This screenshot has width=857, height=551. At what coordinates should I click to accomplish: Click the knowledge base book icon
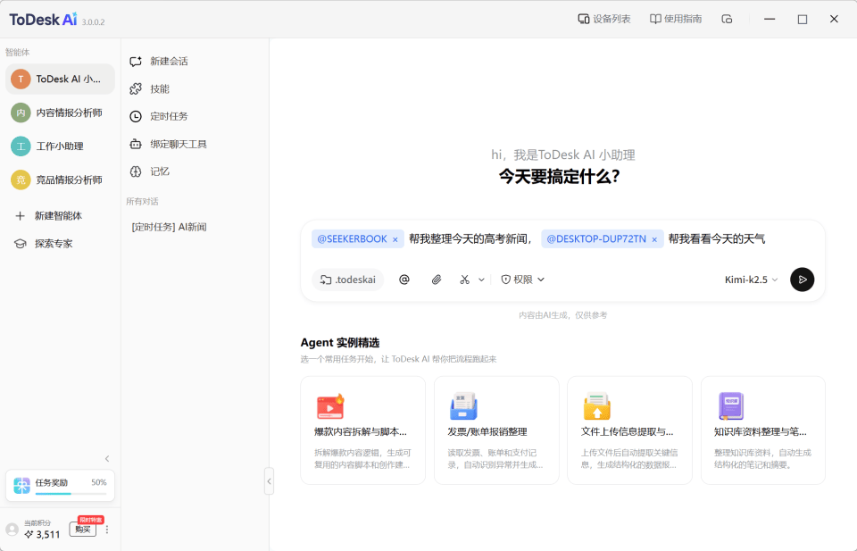click(731, 406)
